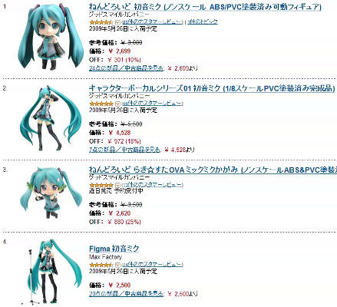Screen dimensions: 337x307
Task: Open customer reviews link for item 2
Action: (x=152, y=104)
